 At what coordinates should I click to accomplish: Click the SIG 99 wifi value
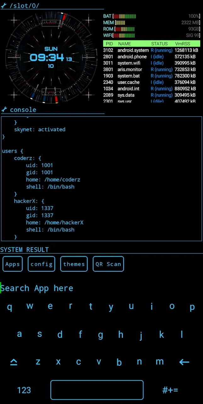coord(193,36)
